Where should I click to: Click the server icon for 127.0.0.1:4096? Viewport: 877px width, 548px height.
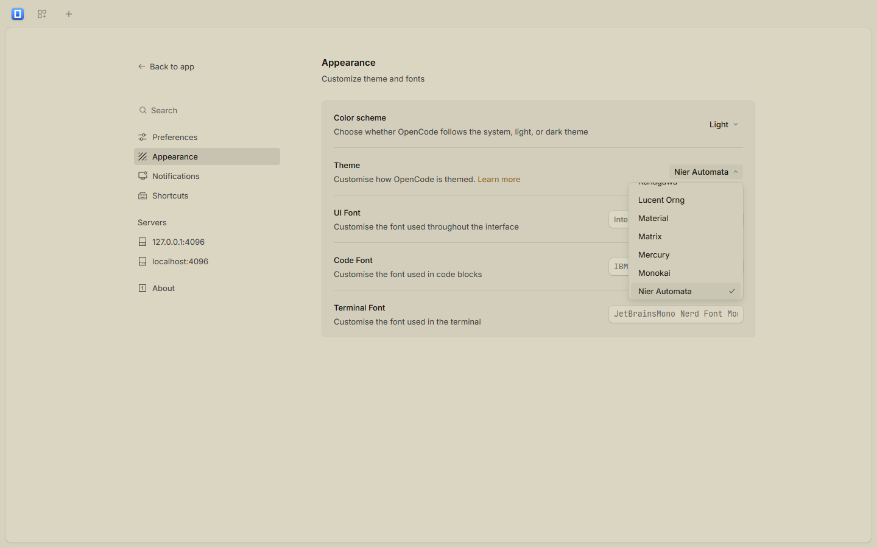[x=143, y=242]
